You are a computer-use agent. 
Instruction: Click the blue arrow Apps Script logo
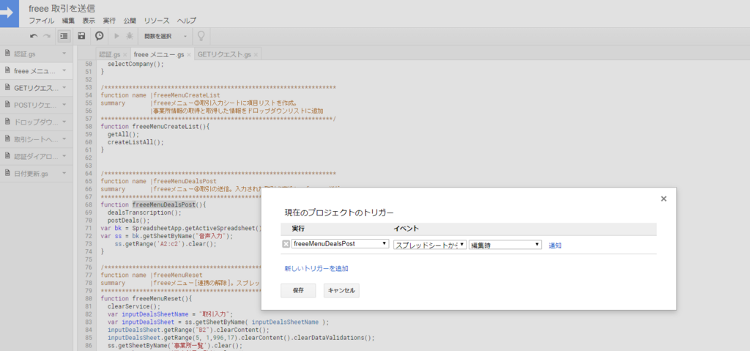9,13
